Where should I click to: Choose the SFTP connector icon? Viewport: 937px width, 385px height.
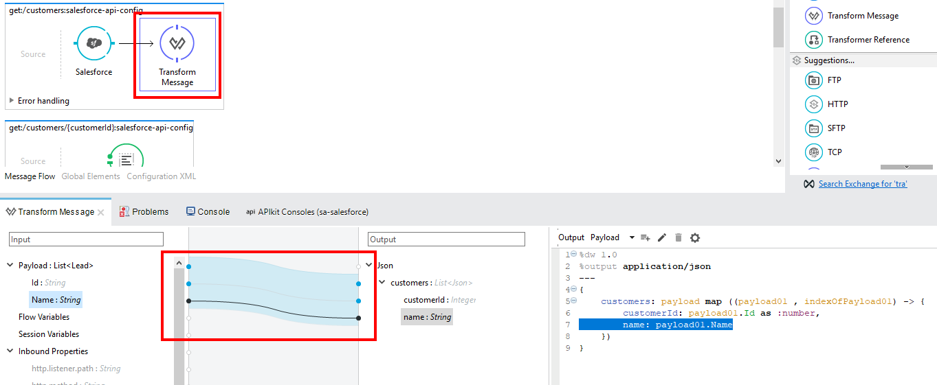pos(814,128)
